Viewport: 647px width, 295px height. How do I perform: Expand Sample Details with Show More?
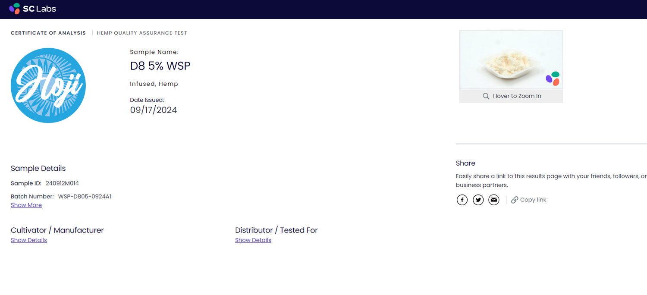[x=26, y=205]
